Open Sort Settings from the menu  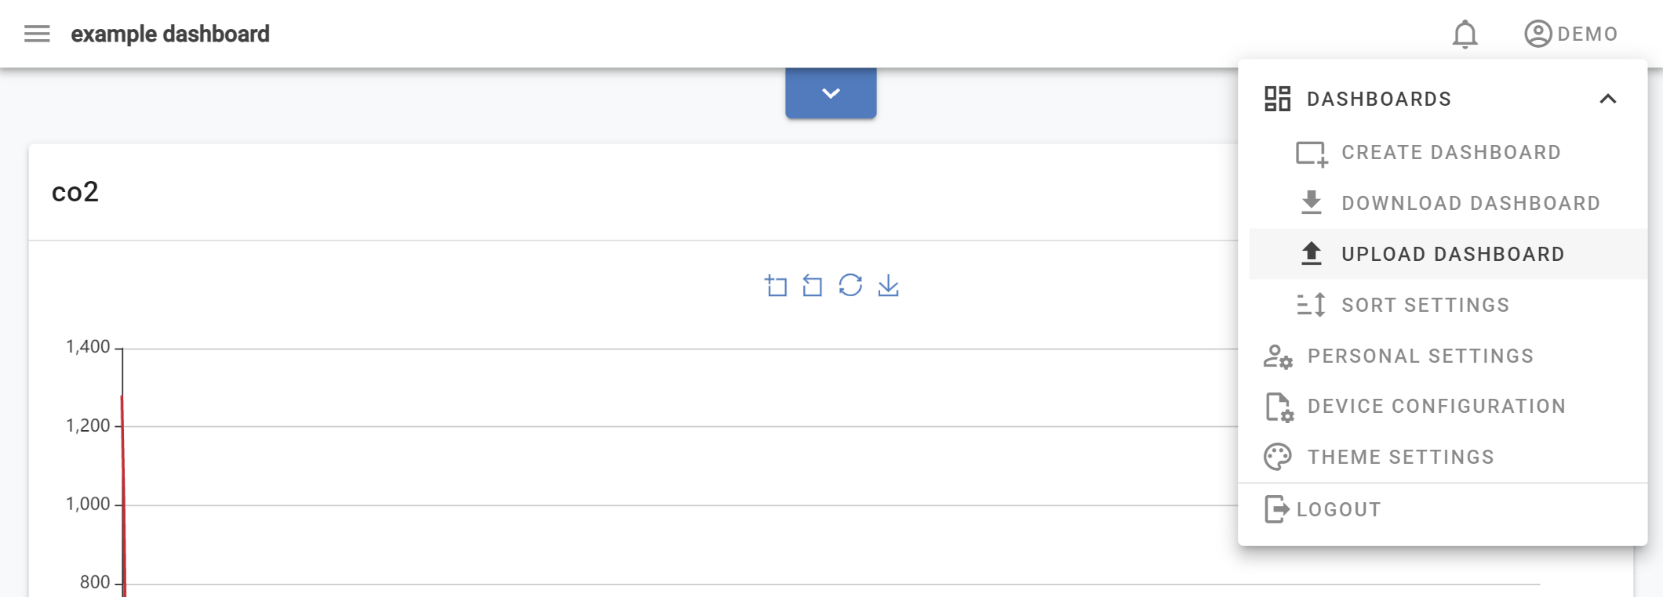[1425, 305]
